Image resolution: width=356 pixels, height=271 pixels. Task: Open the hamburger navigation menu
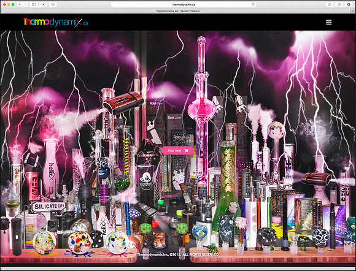pos(329,22)
